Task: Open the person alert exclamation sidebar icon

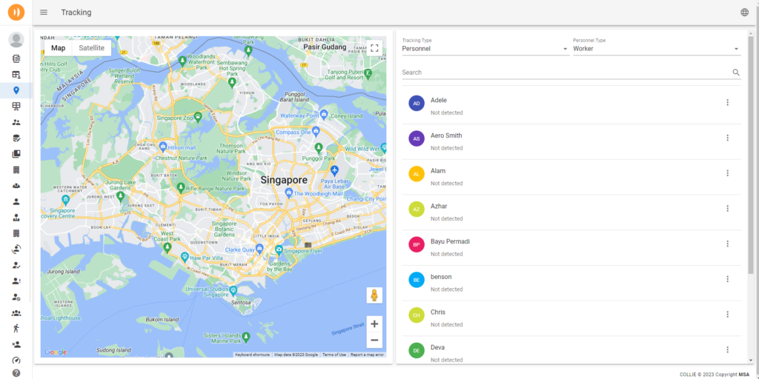Action: 16,281
